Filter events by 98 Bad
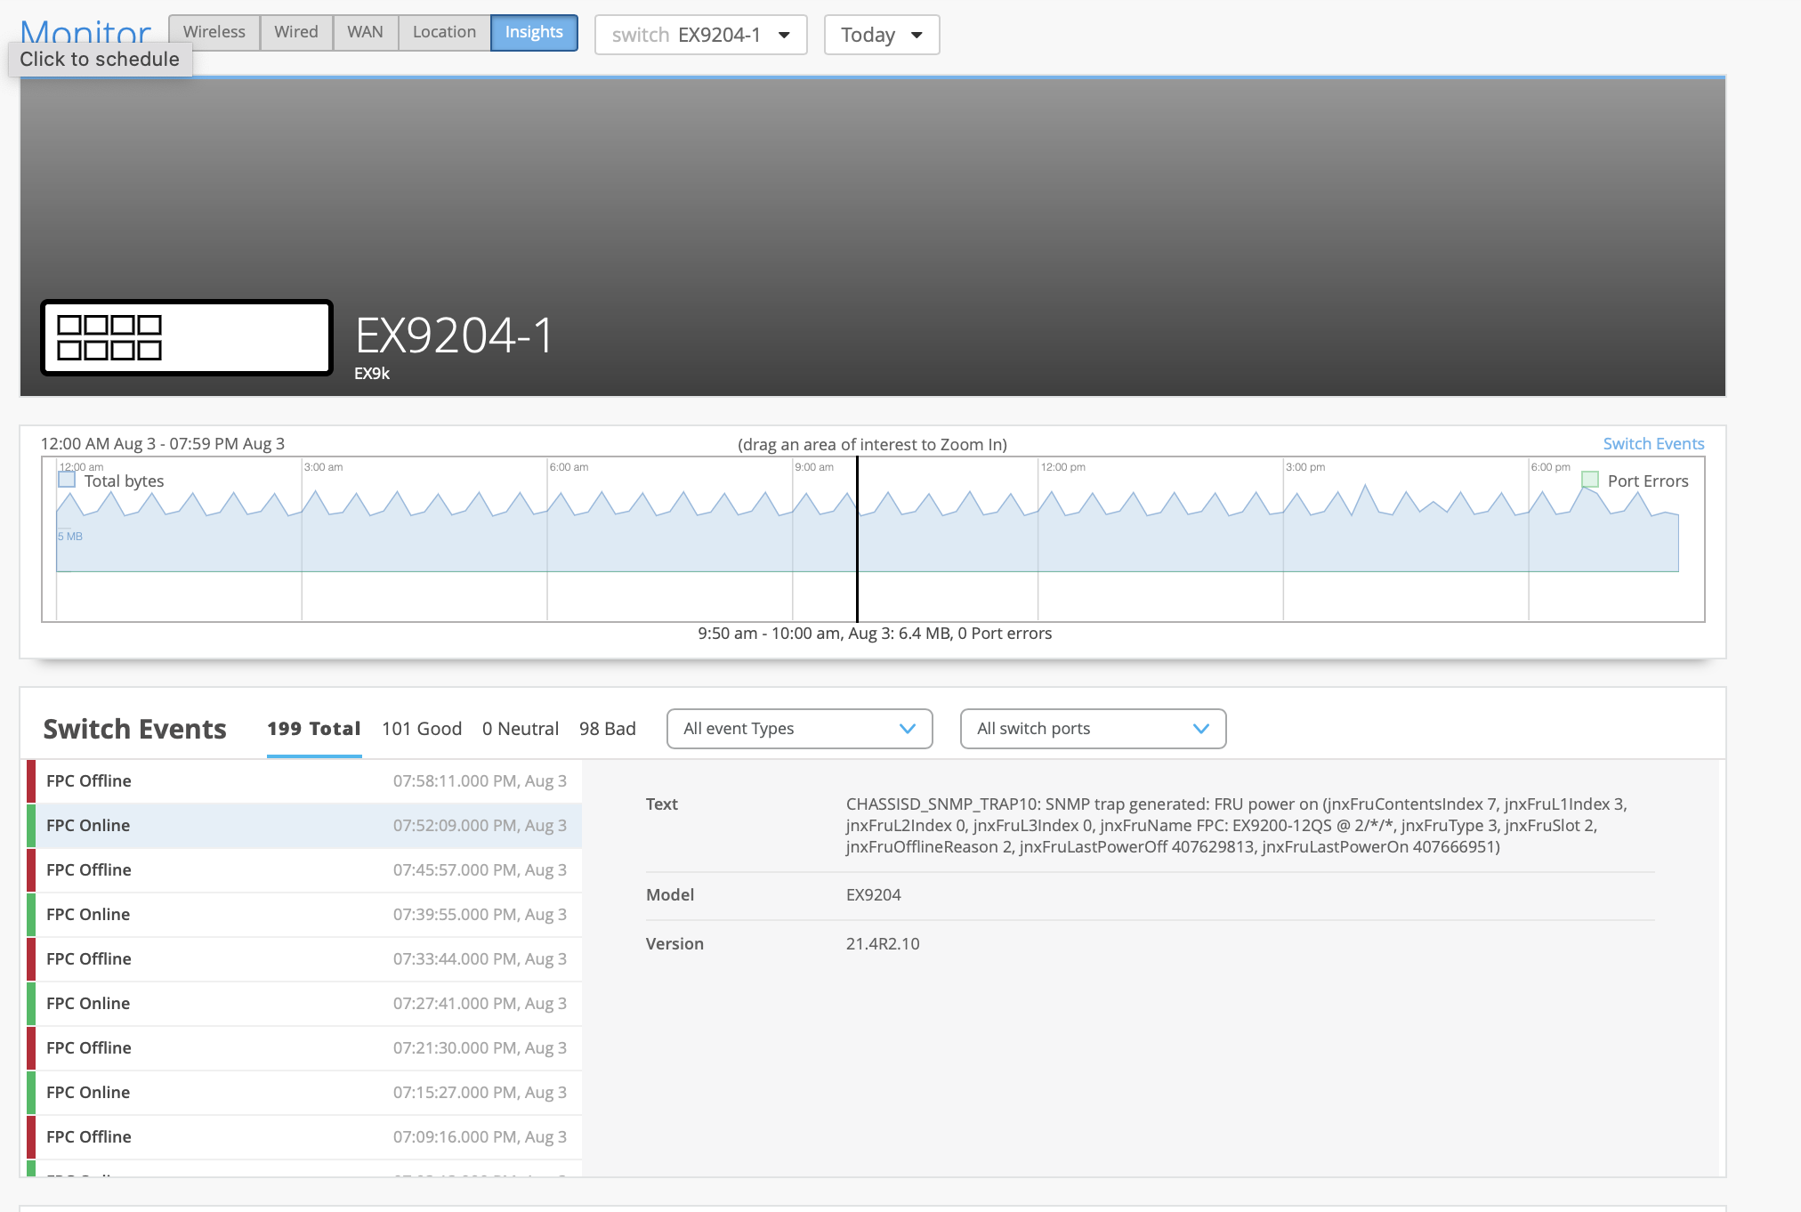This screenshot has height=1212, width=1801. point(607,729)
